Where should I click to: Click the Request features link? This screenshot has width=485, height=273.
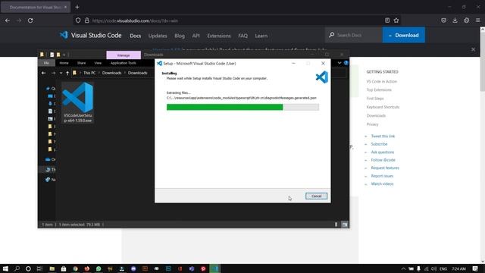[x=385, y=168]
